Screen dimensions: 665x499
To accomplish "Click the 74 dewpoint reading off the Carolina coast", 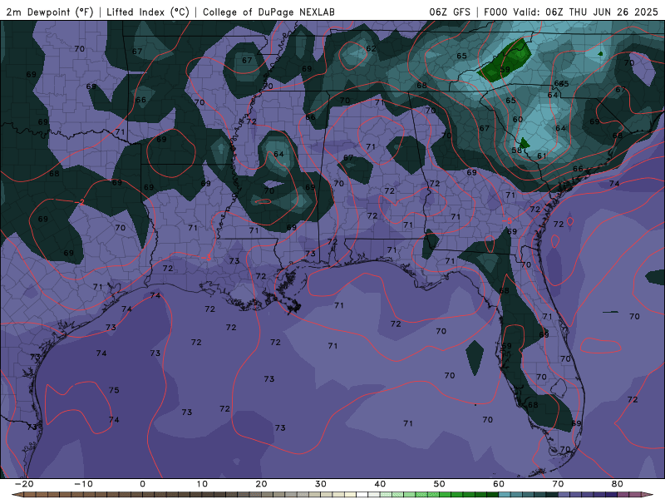I will tap(614, 184).
